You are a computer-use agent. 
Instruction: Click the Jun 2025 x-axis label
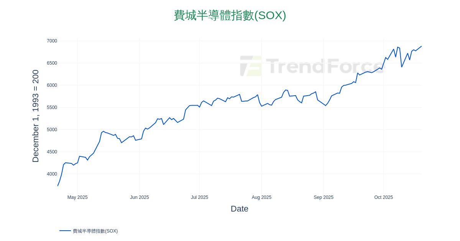(140, 197)
